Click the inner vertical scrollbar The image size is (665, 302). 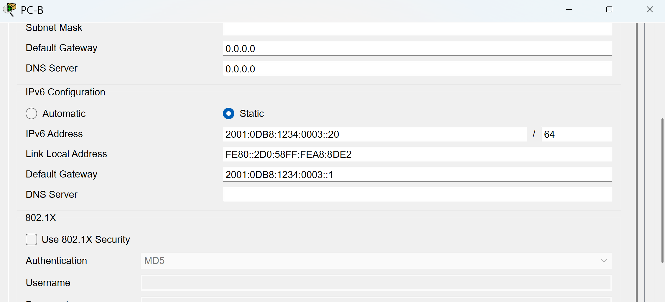click(637, 162)
